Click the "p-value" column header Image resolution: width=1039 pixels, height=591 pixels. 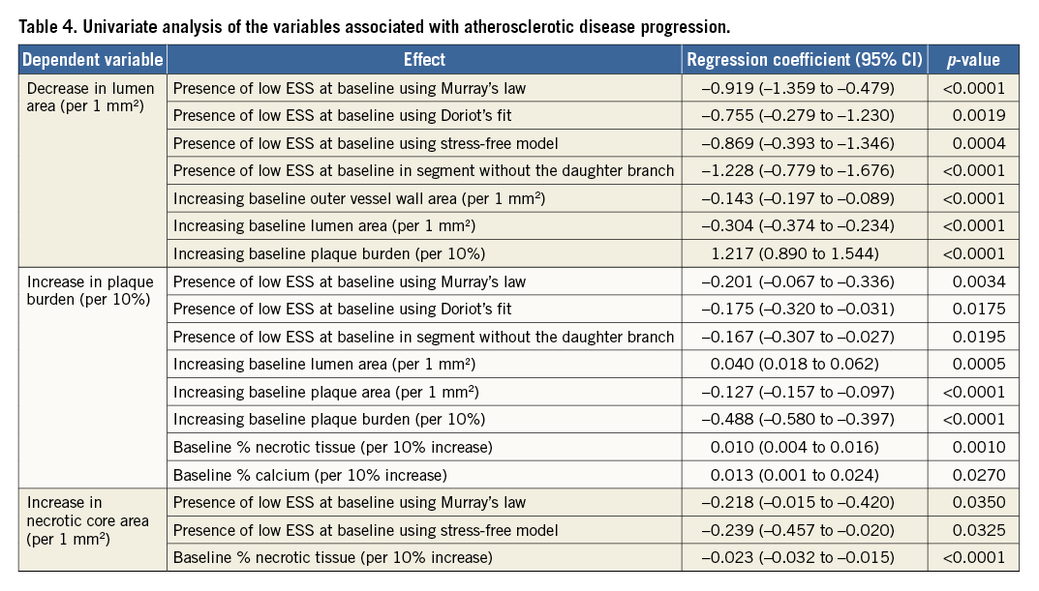pos(973,60)
